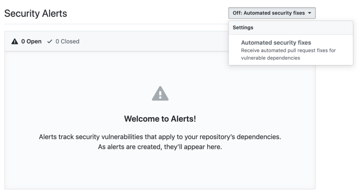357x196 pixels.
Task: Show the 0 Closed alerts list
Action: (x=63, y=41)
